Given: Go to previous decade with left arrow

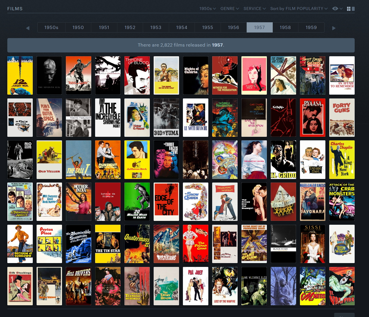Looking at the screenshot, I should (x=28, y=28).
